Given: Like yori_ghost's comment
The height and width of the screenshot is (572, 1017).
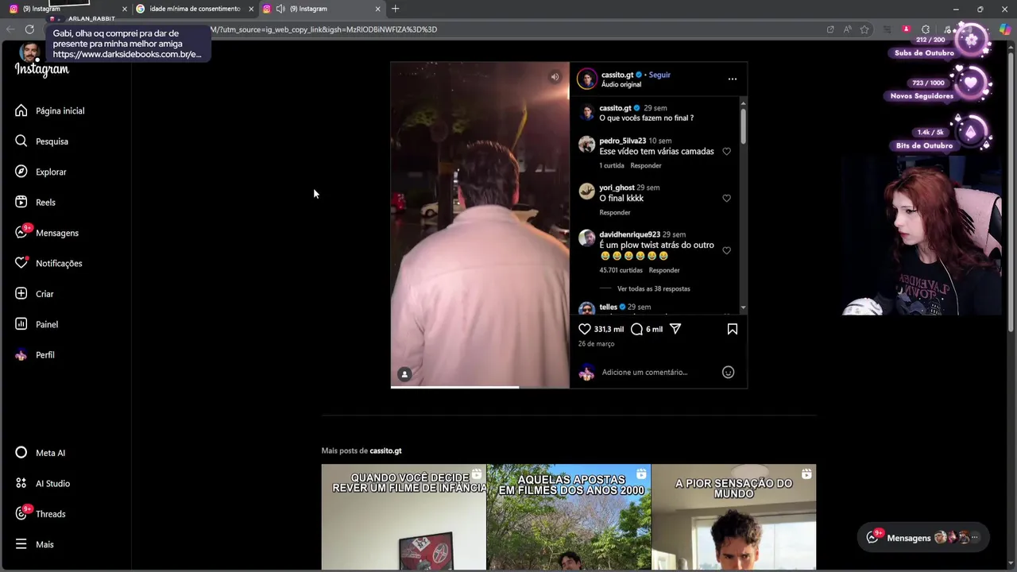Looking at the screenshot, I should 726,199.
